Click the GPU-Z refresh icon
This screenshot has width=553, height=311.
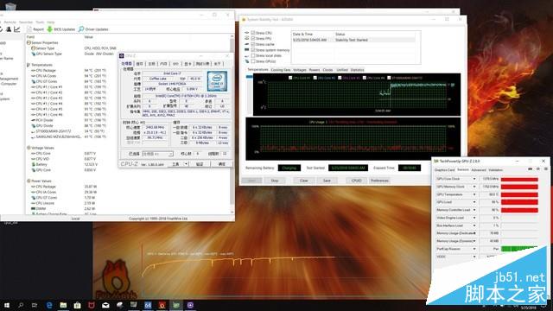(537, 169)
